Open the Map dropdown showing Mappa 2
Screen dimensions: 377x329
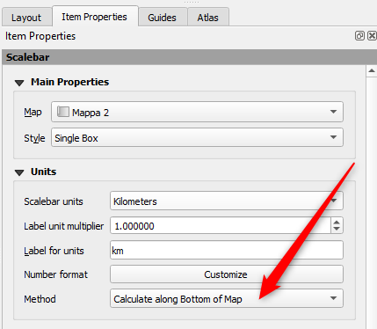coord(197,112)
